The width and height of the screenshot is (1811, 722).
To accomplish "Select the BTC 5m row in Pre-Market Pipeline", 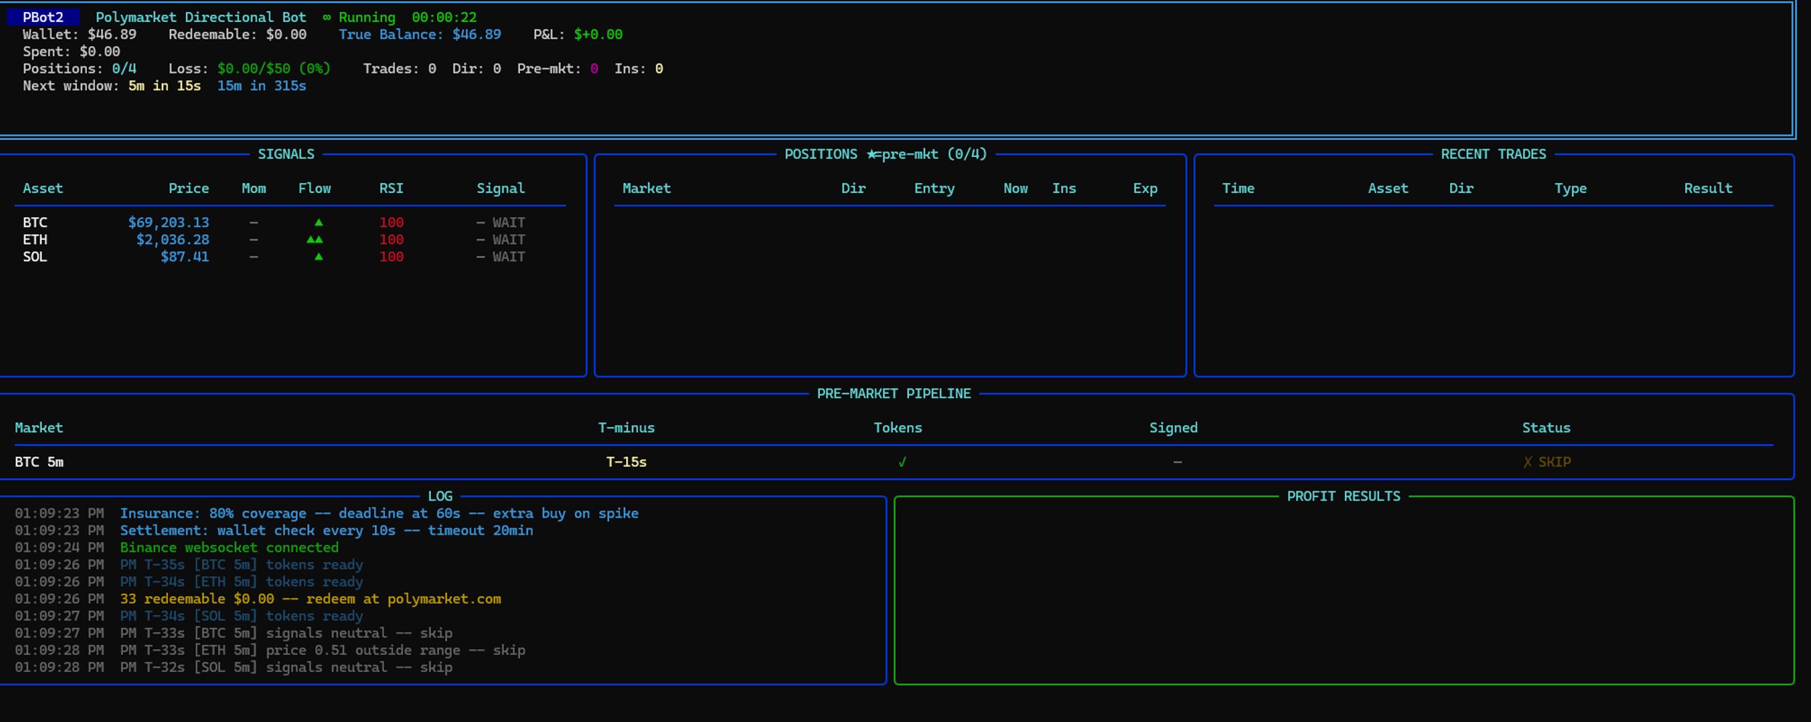I will [x=894, y=462].
